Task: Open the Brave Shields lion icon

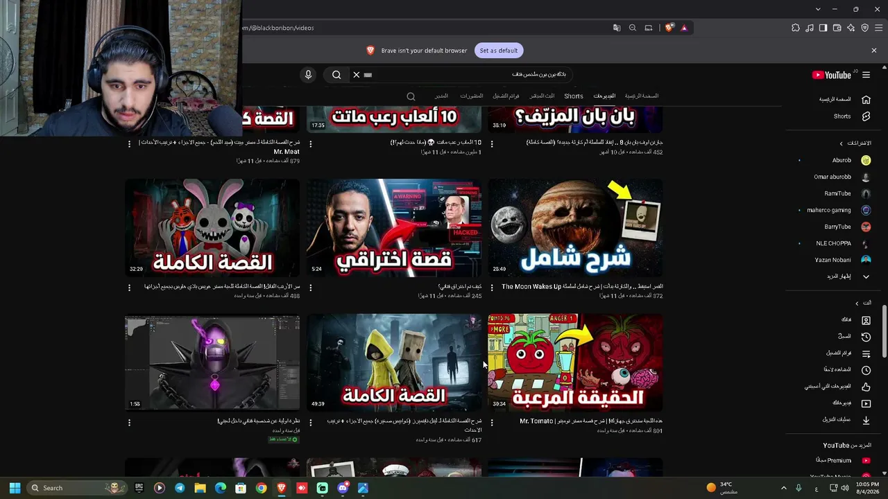Action: (x=669, y=28)
